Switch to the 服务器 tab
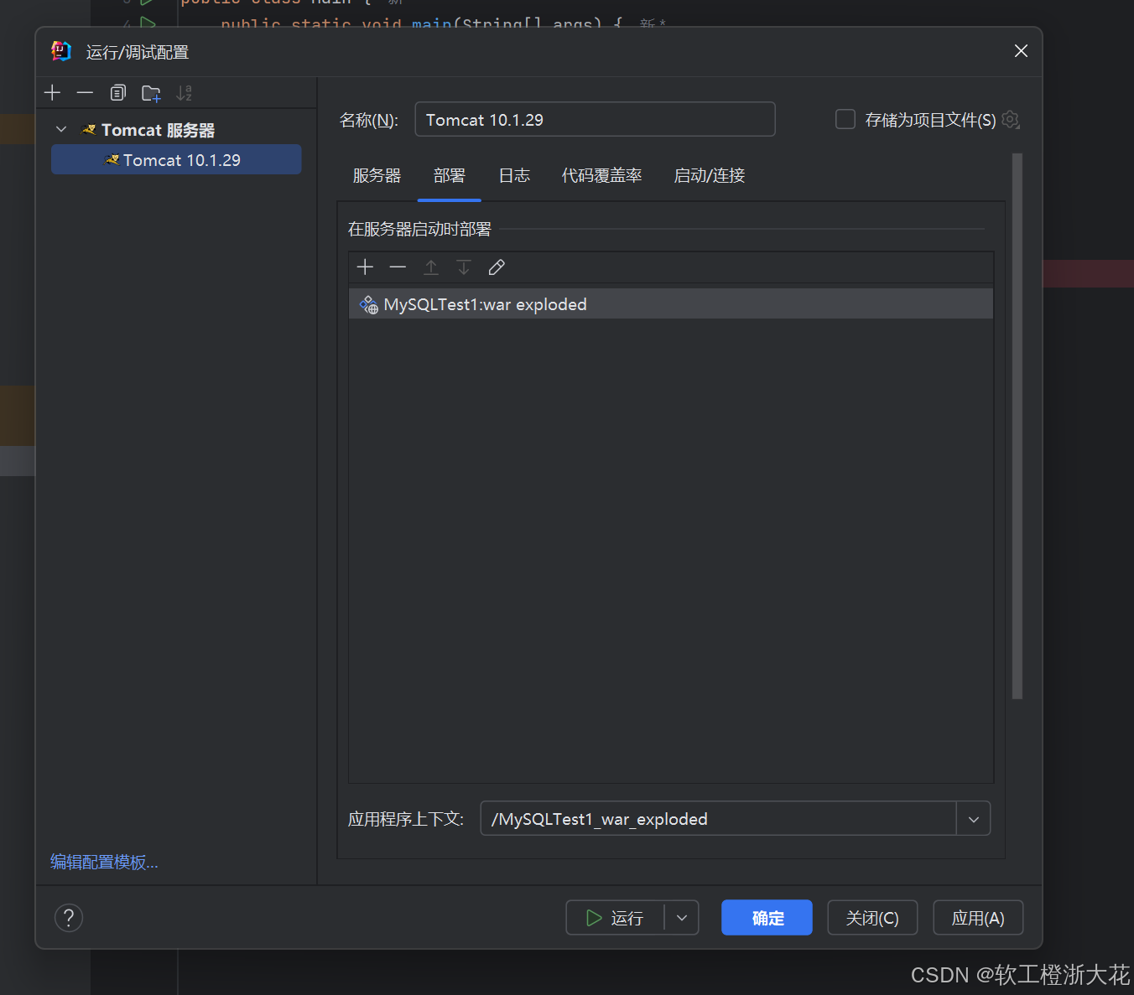This screenshot has height=995, width=1134. pos(377,175)
